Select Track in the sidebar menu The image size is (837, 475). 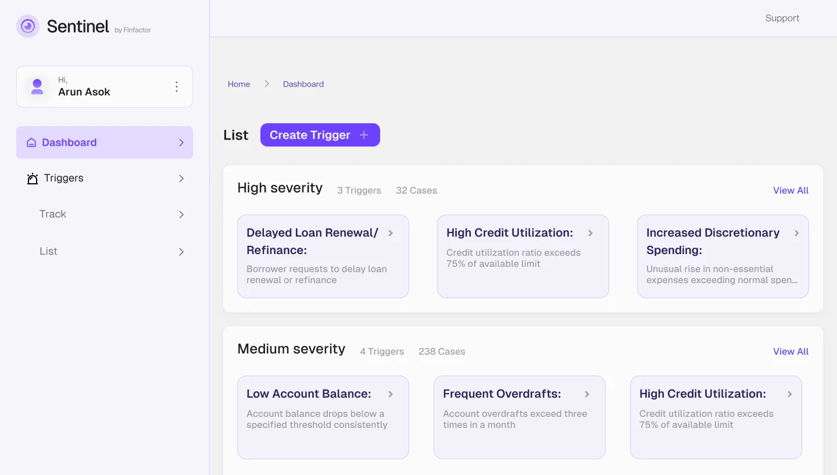pyautogui.click(x=53, y=214)
